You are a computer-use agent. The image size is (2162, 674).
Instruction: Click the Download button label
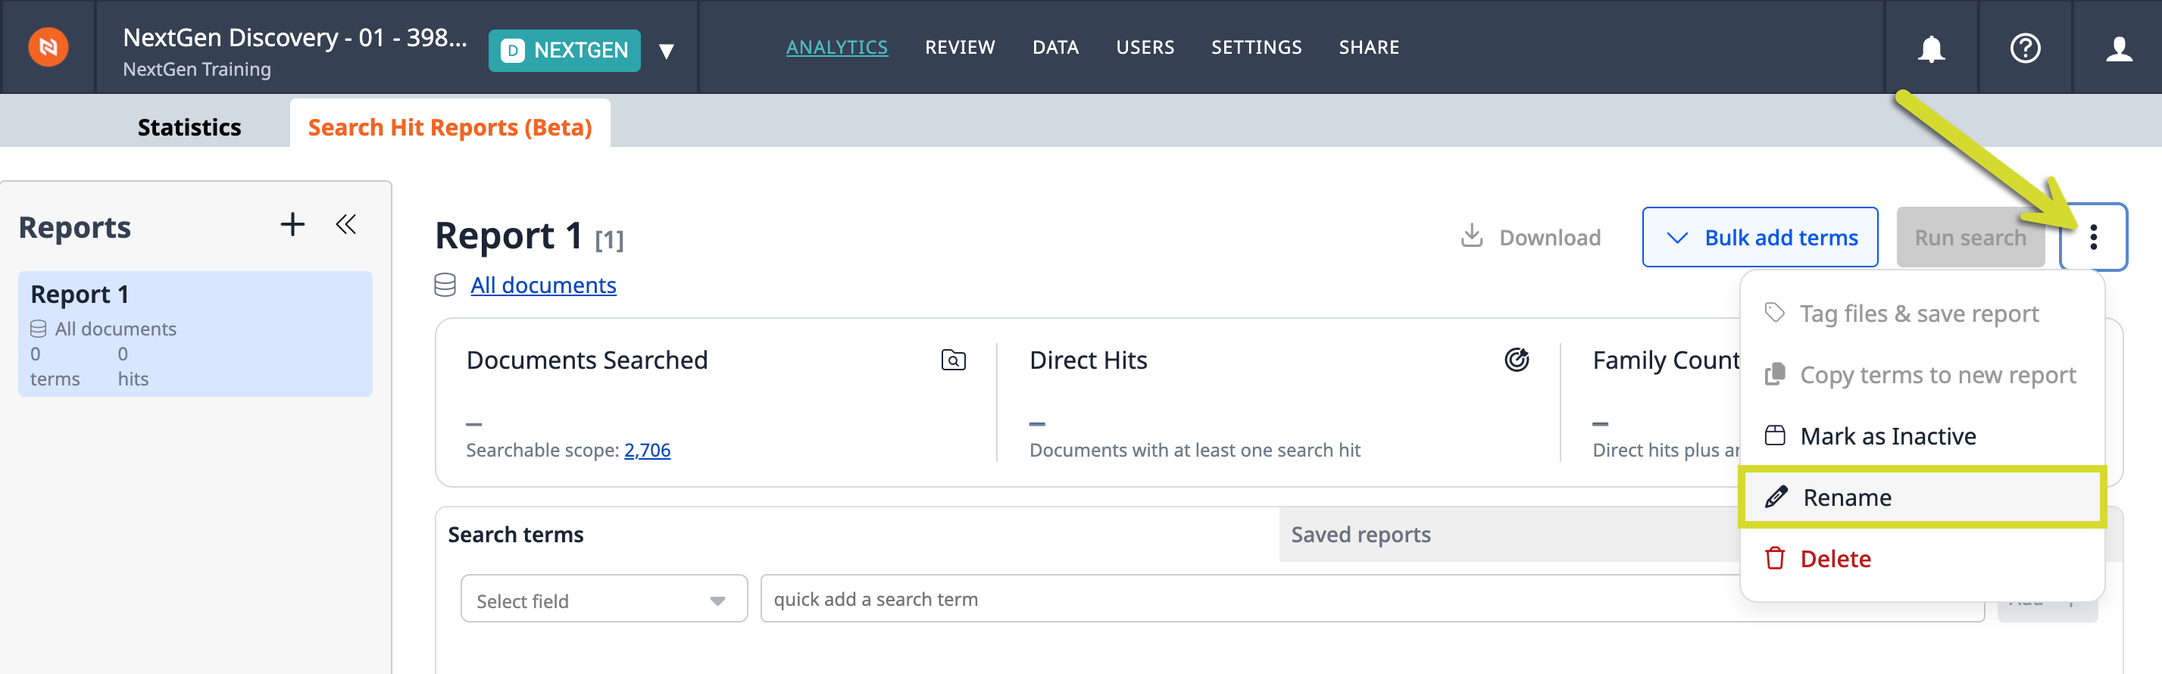click(x=1549, y=238)
